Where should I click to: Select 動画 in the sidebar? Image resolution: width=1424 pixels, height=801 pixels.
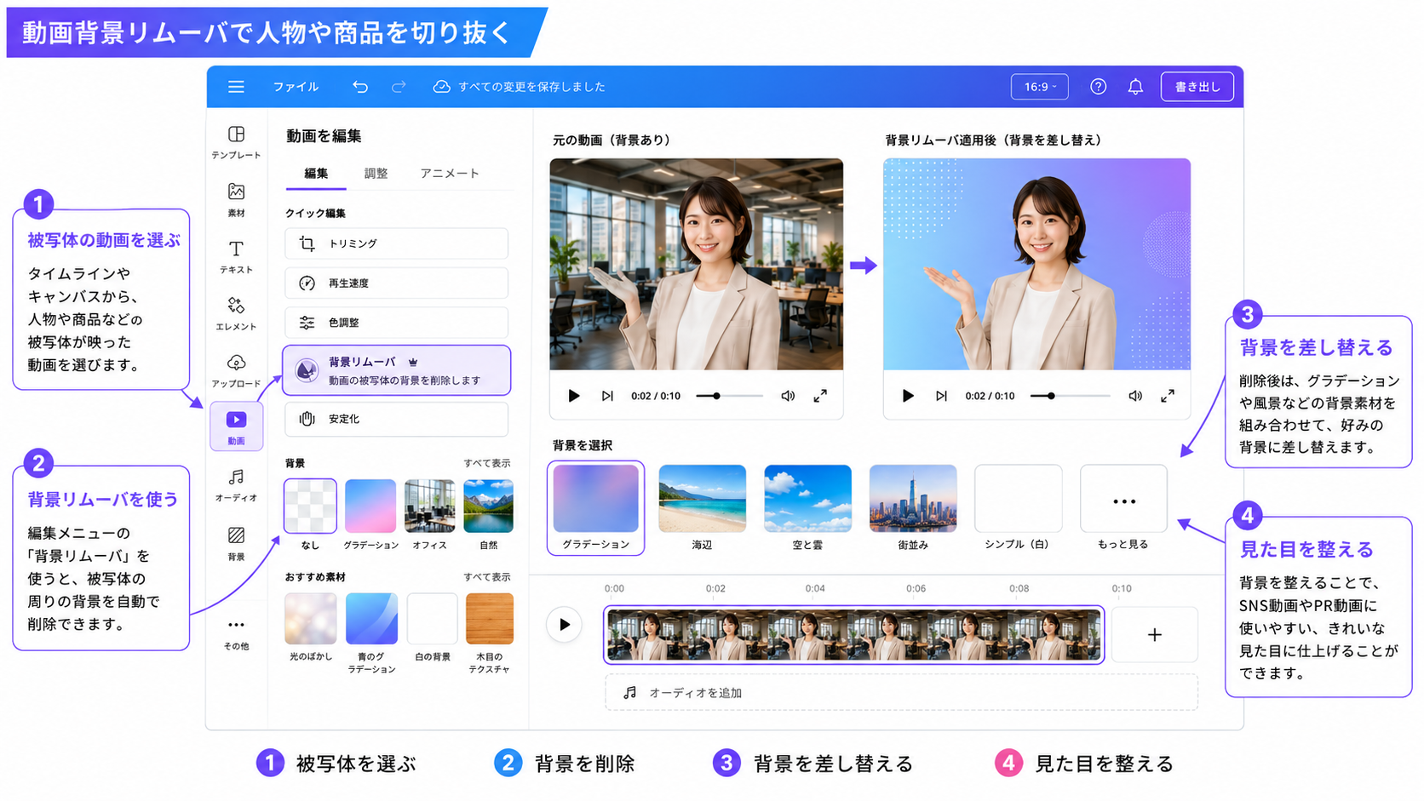point(236,426)
